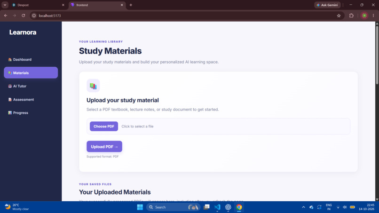Open the ENG IN language switcher
This screenshot has width=379, height=213.
tap(329, 207)
